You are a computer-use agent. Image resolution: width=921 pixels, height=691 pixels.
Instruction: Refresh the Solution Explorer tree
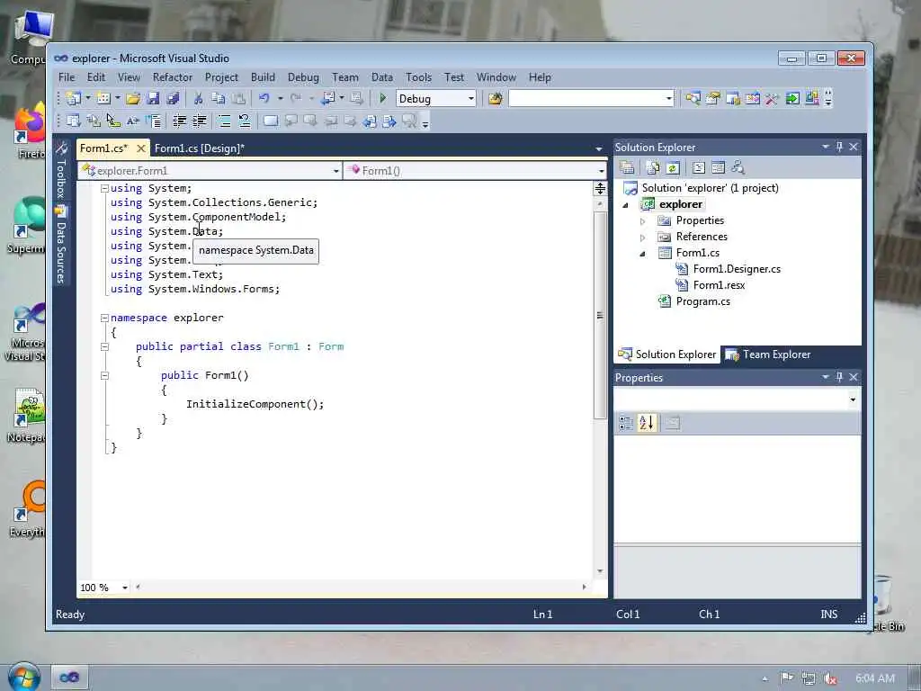[673, 168]
